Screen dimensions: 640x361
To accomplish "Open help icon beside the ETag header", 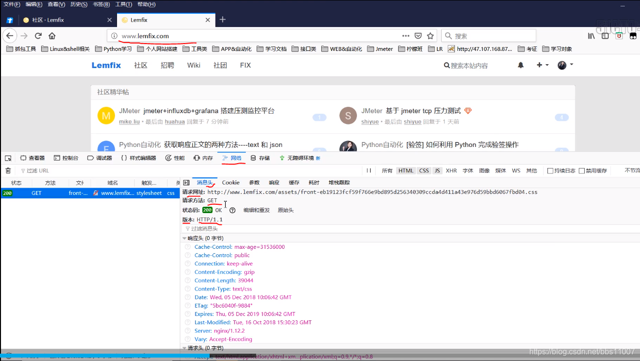I will [x=188, y=306].
